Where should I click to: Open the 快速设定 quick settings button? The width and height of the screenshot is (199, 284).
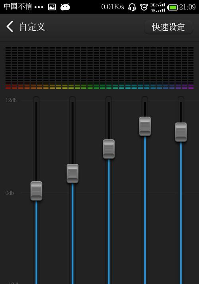[x=168, y=27]
